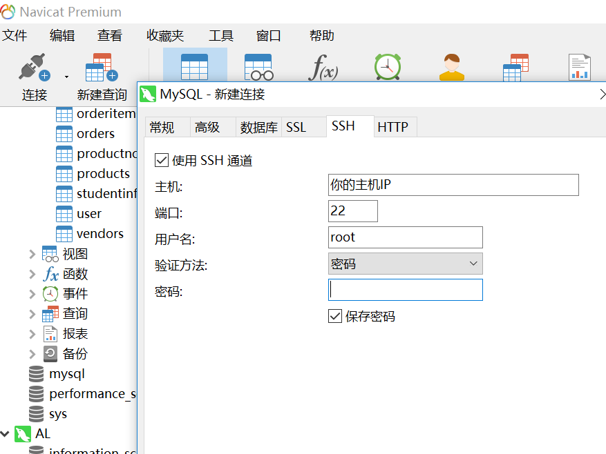Click the 报表 sidebar document icon
The height and width of the screenshot is (454, 606).
pyautogui.click(x=50, y=333)
